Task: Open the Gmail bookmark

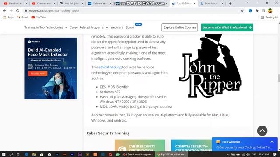Action: tap(22, 17)
